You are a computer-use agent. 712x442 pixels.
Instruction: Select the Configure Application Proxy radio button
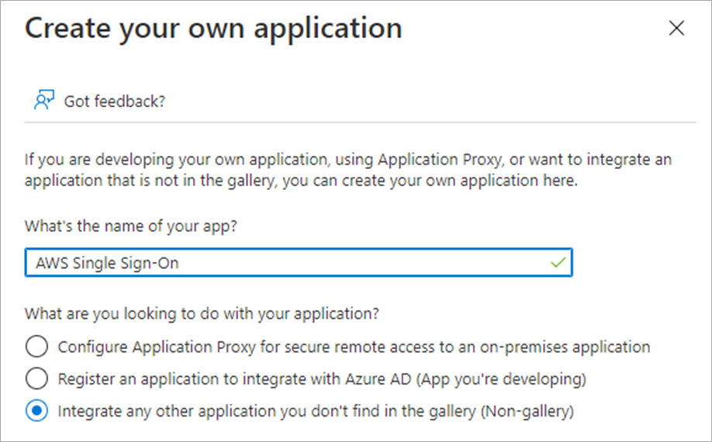[x=36, y=346]
